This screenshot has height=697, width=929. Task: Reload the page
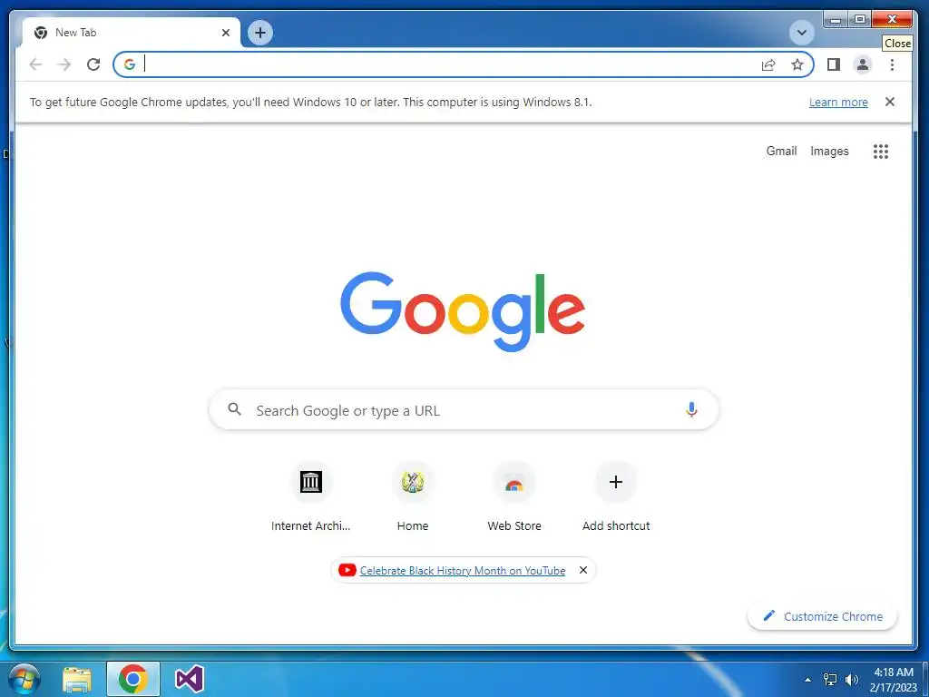point(93,64)
